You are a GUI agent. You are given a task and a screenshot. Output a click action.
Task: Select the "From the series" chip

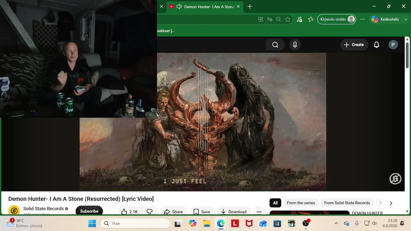(301, 203)
